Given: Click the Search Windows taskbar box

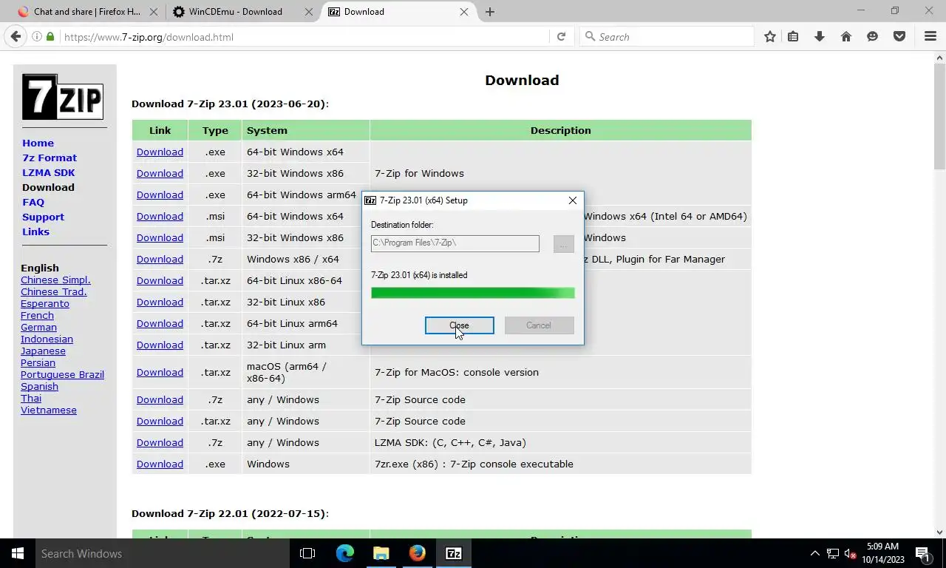Looking at the screenshot, I should (x=163, y=553).
